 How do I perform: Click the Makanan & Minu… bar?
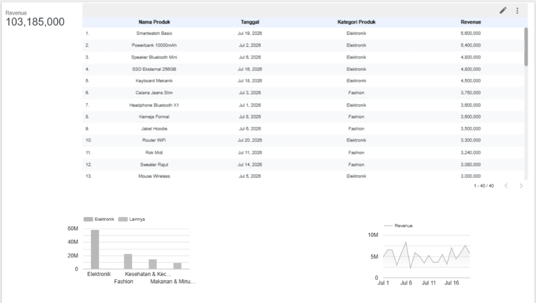pos(177,266)
